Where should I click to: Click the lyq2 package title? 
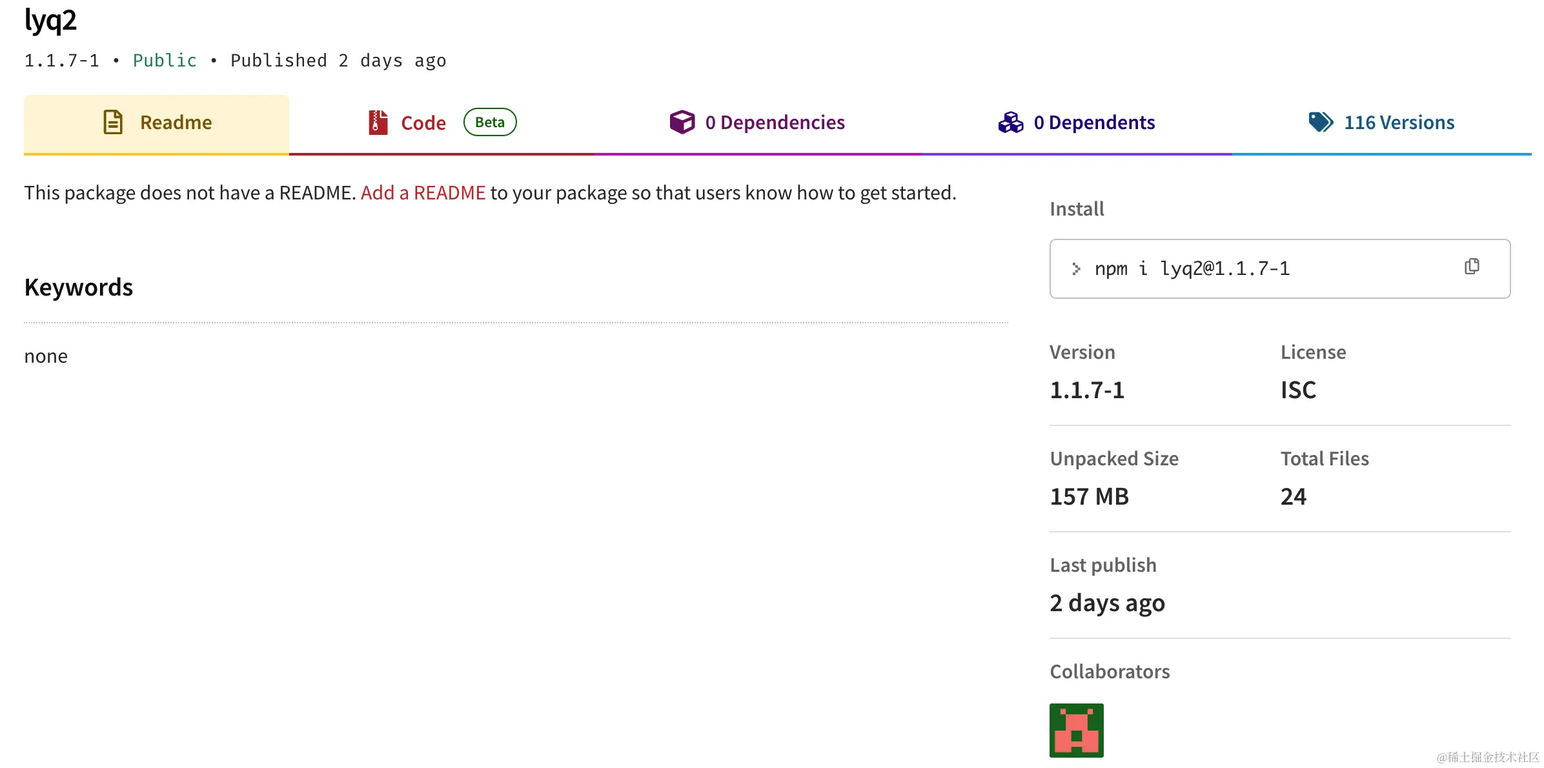(50, 21)
